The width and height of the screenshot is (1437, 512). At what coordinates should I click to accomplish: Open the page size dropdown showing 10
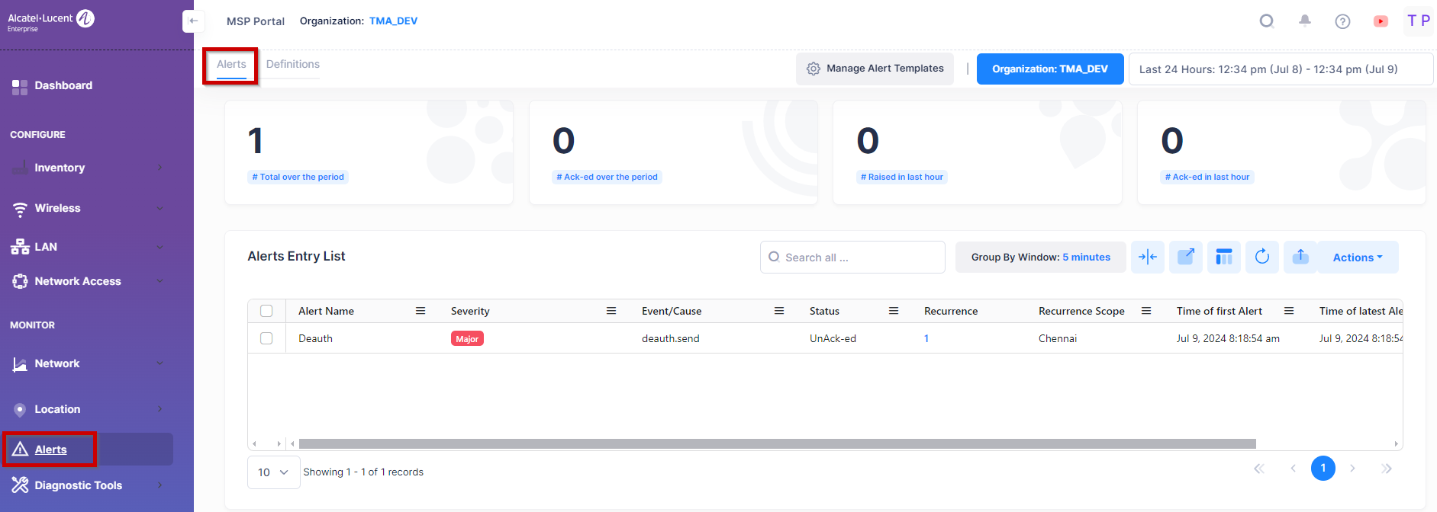[273, 472]
